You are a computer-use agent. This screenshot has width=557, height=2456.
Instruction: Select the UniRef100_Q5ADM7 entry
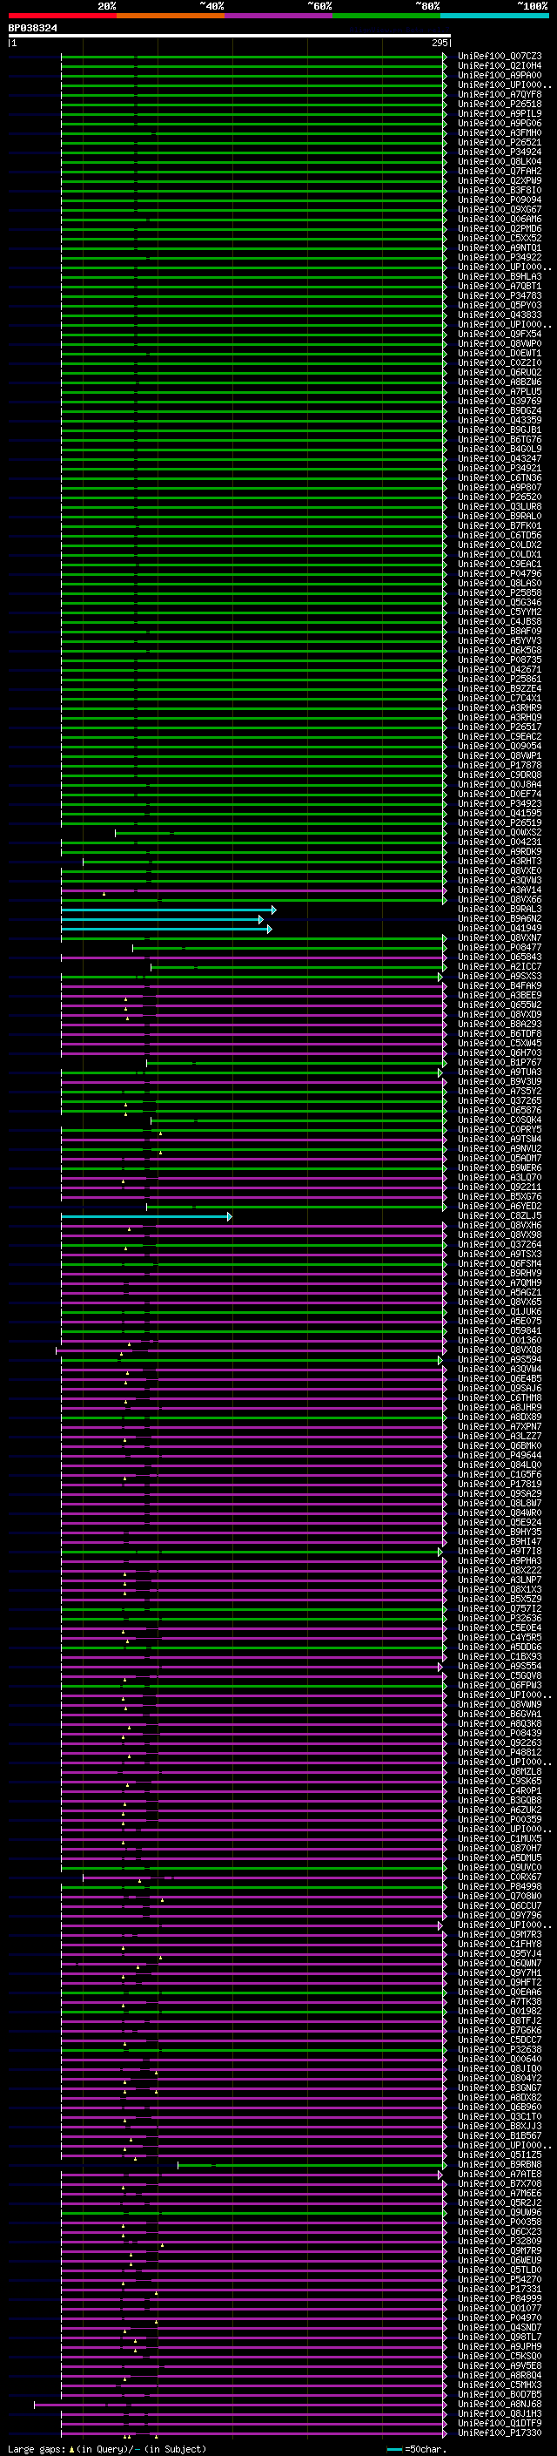pos(500,1159)
